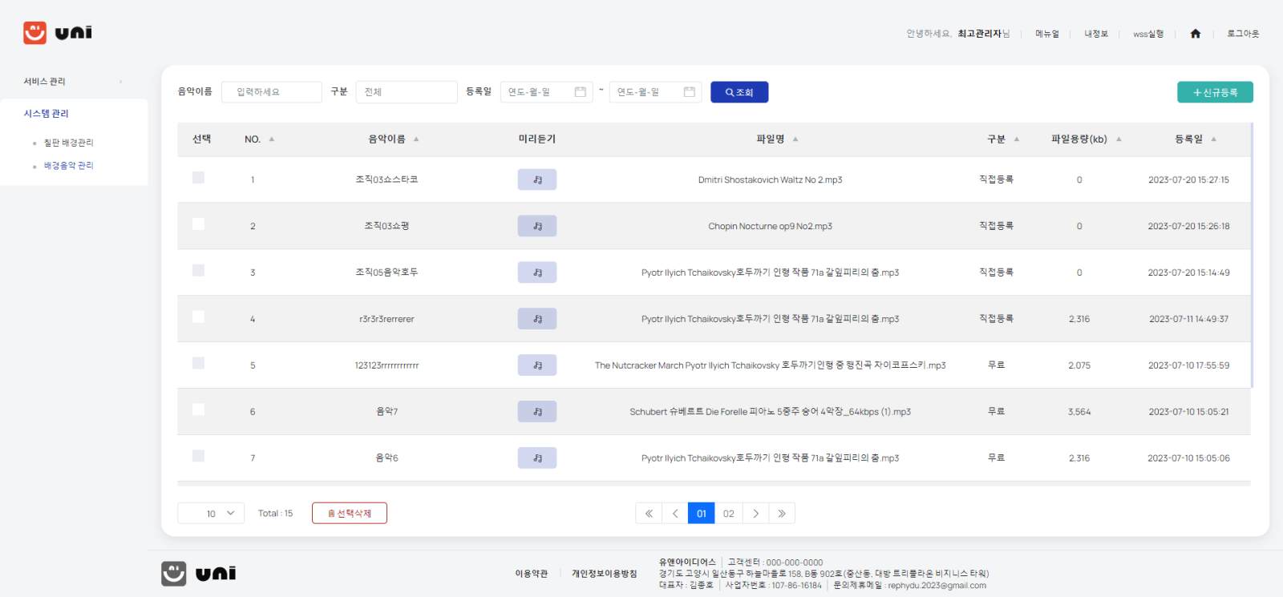
Task: Select checkbox for row 1
Action: 198,178
